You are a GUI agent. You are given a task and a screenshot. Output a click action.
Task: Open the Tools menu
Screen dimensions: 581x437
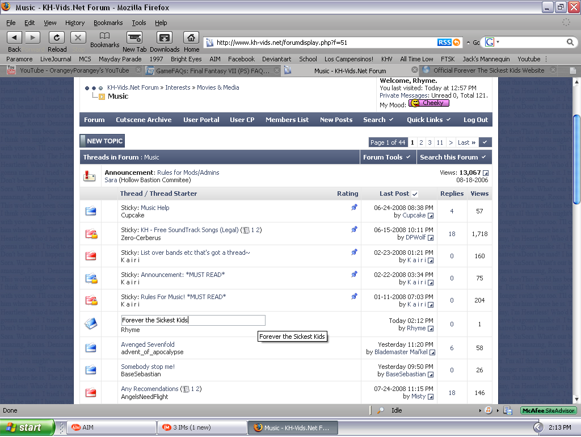click(139, 23)
